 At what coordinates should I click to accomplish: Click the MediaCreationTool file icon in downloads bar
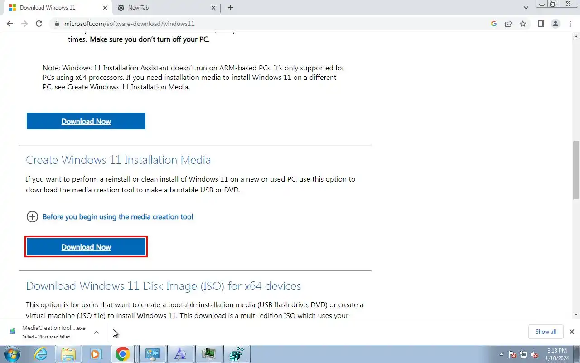point(13,331)
